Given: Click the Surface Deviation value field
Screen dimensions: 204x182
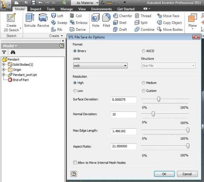Looking at the screenshot, I should (x=124, y=100).
